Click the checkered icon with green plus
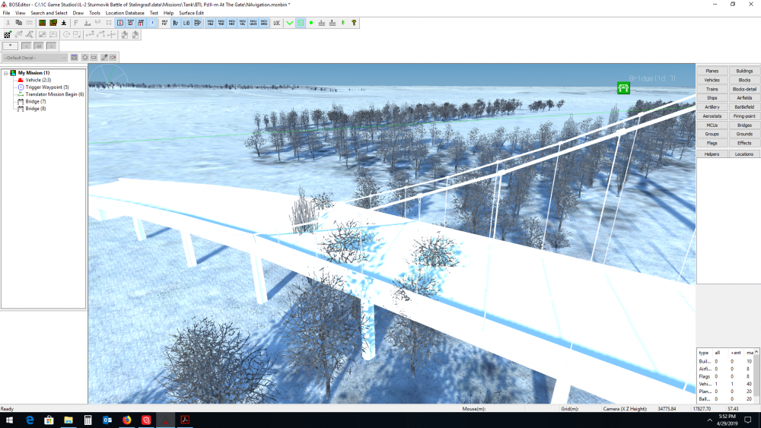This screenshot has height=428, width=761. [x=8, y=34]
